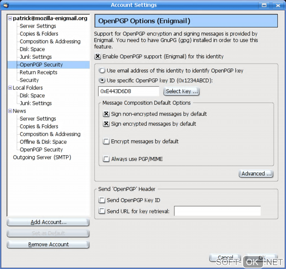Open Junk Settings under Local Folders
Image resolution: width=286 pixels, height=269 pixels.
tap(36, 103)
